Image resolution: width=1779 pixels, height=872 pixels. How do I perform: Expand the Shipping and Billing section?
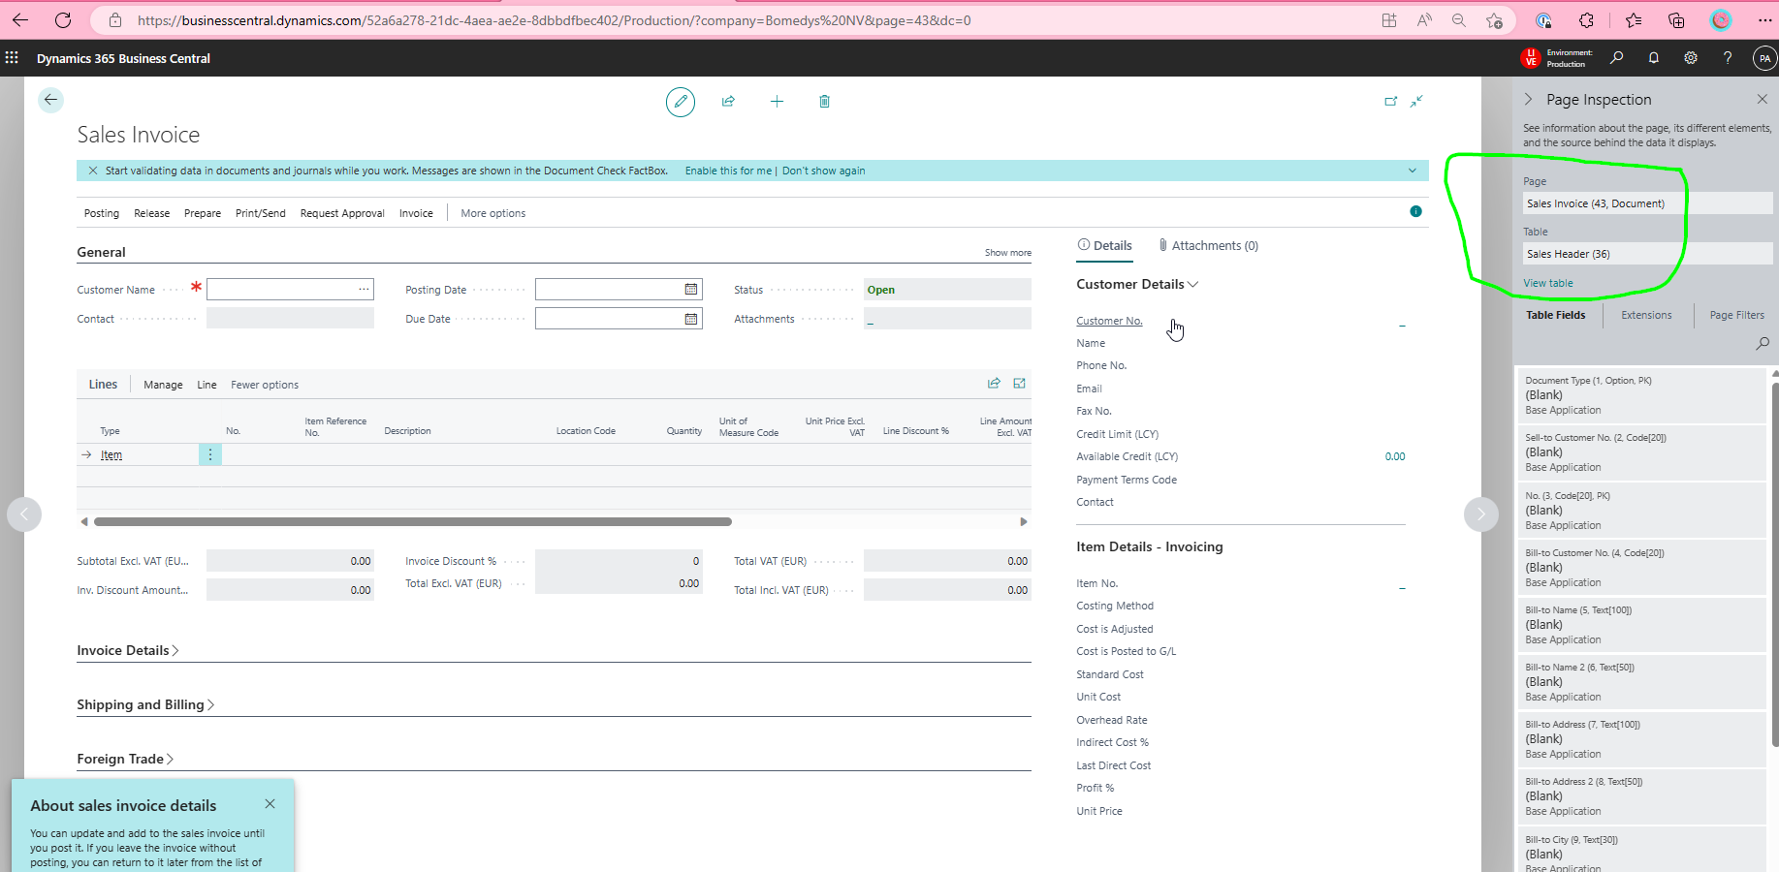point(145,704)
